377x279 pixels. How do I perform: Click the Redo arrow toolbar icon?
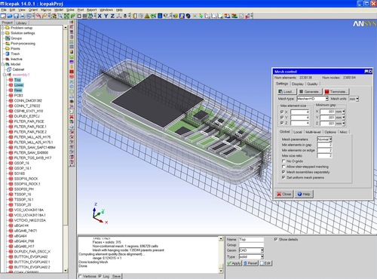(x=44, y=16)
